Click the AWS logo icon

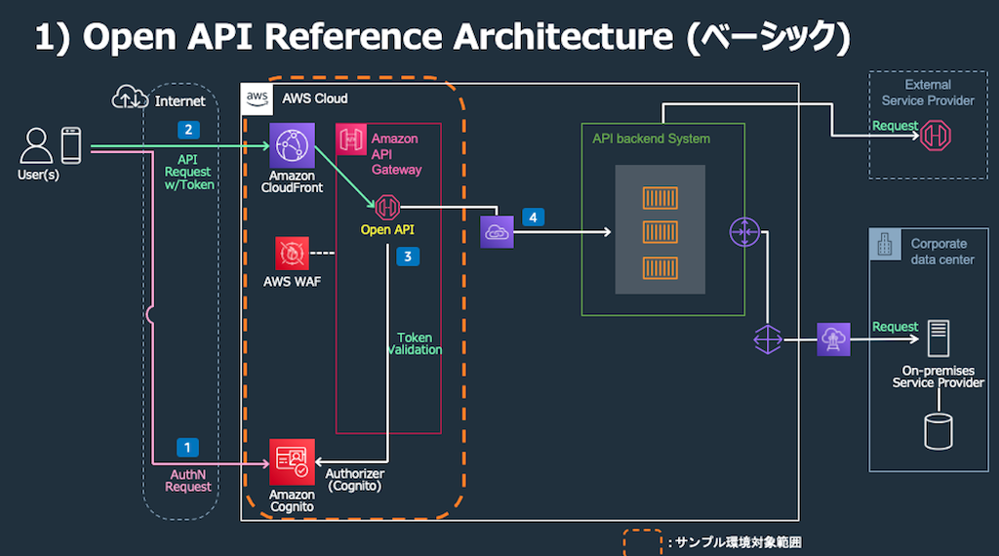[x=257, y=99]
